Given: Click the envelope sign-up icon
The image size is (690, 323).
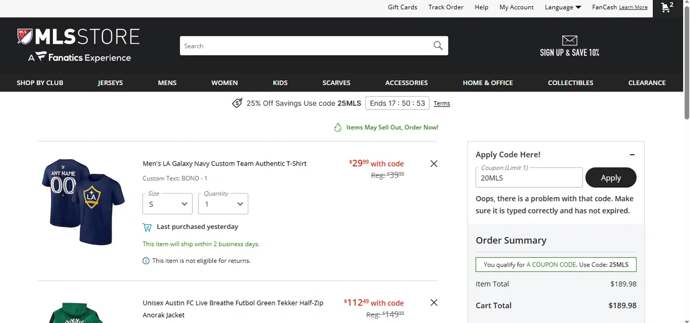Looking at the screenshot, I should point(569,40).
